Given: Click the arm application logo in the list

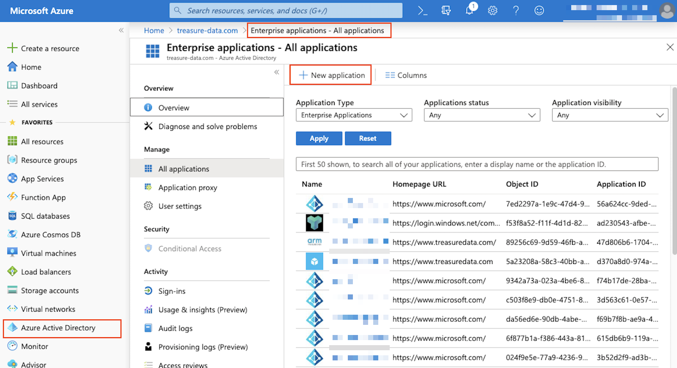Looking at the screenshot, I should [314, 242].
